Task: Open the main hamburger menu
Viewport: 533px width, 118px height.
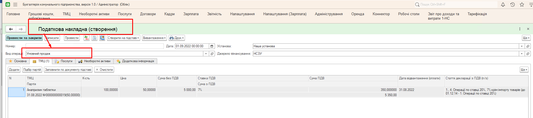Action: pos(15,4)
